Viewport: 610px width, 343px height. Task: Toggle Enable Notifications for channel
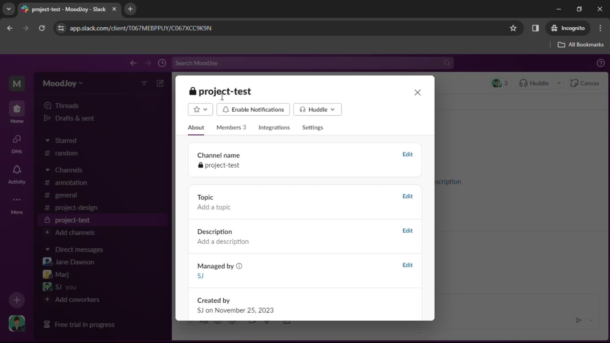[253, 109]
